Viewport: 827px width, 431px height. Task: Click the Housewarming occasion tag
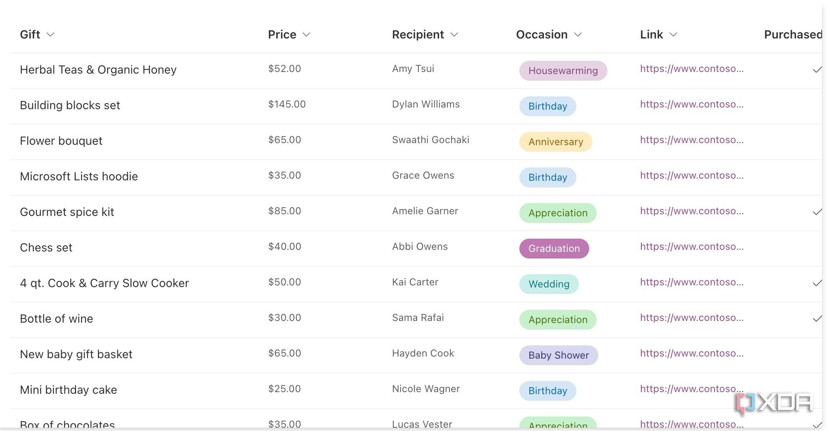563,71
